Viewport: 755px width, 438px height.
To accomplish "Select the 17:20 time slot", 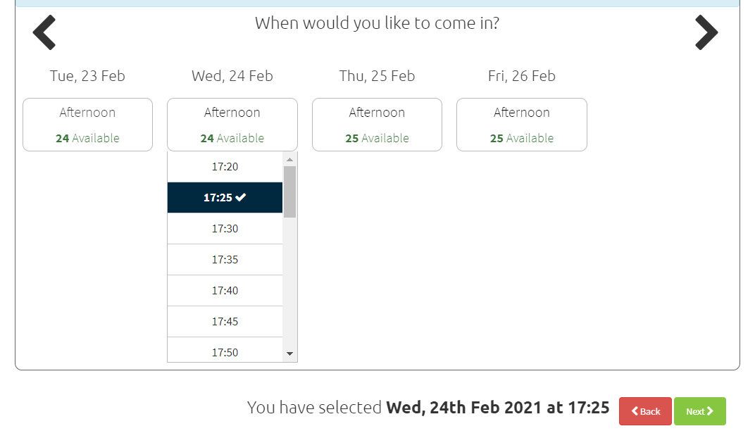I will [225, 167].
